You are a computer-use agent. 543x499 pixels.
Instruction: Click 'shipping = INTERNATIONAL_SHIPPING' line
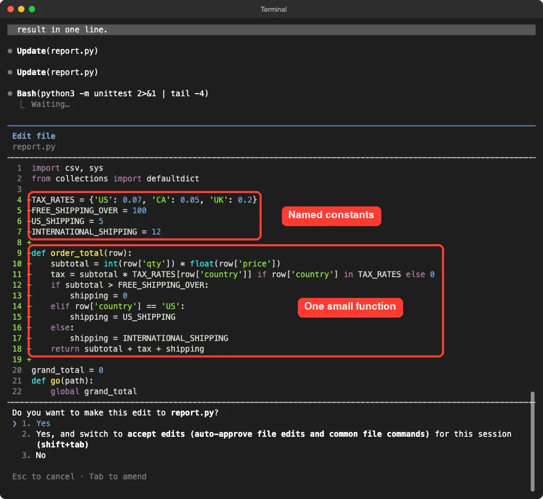pyautogui.click(x=149, y=338)
